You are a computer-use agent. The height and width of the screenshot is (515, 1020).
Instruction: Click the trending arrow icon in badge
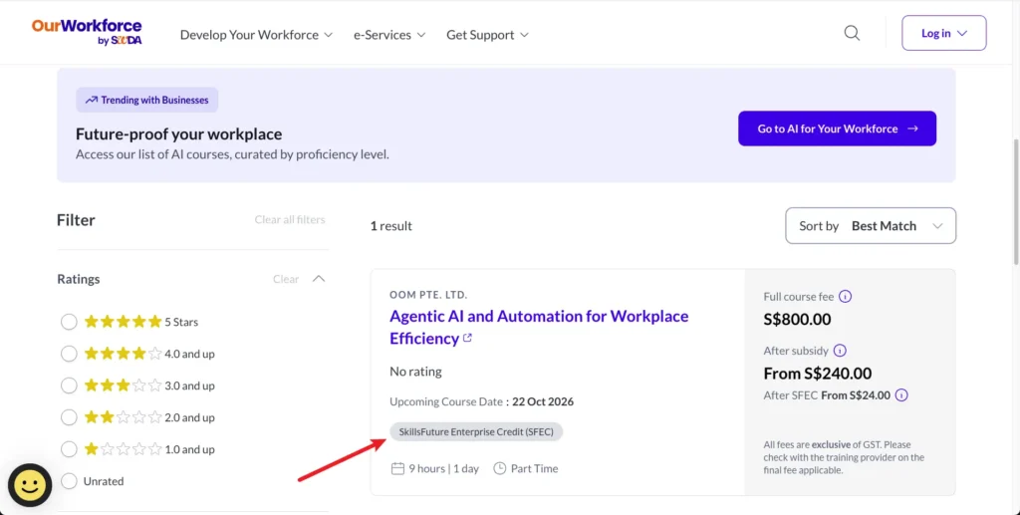point(91,101)
